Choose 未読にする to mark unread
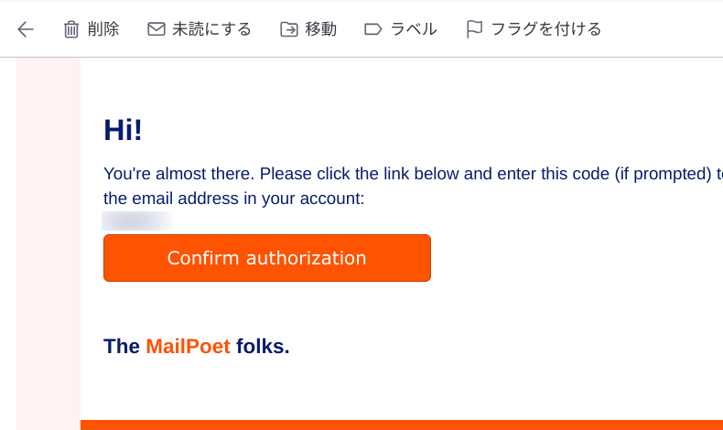Image resolution: width=723 pixels, height=430 pixels. point(211,29)
